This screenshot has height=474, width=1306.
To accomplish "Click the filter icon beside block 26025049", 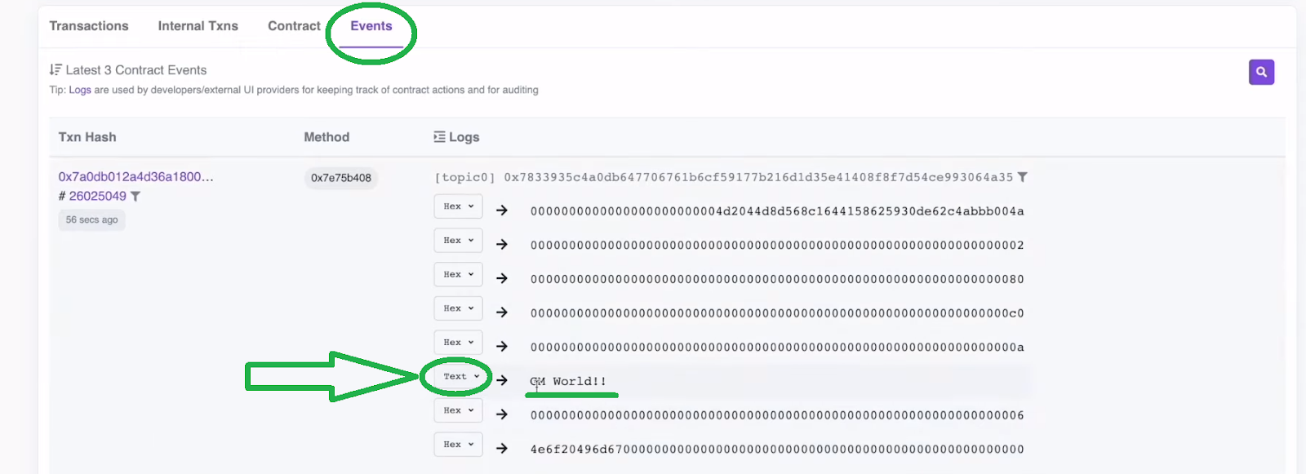I will pos(135,197).
